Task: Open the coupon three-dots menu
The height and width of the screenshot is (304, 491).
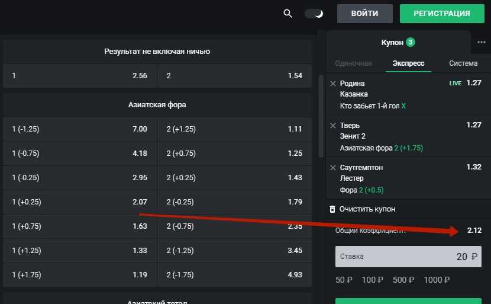Action: [482, 42]
